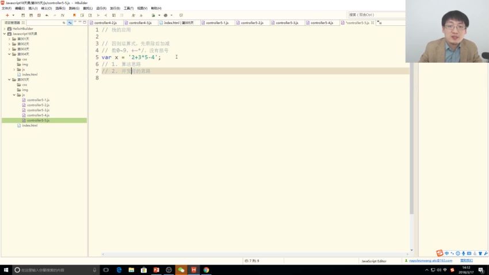Click the 163.com account email link
This screenshot has width=489, height=275.
(x=430, y=261)
